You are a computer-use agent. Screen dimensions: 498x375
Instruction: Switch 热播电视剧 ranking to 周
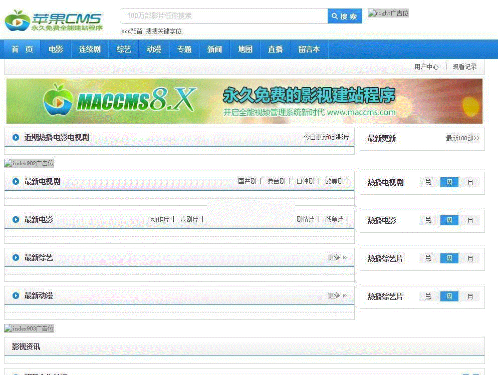[449, 182]
